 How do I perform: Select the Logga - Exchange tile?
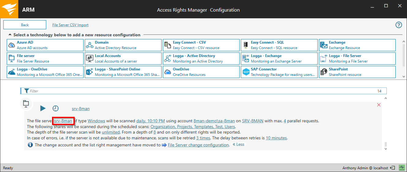(x=279, y=59)
